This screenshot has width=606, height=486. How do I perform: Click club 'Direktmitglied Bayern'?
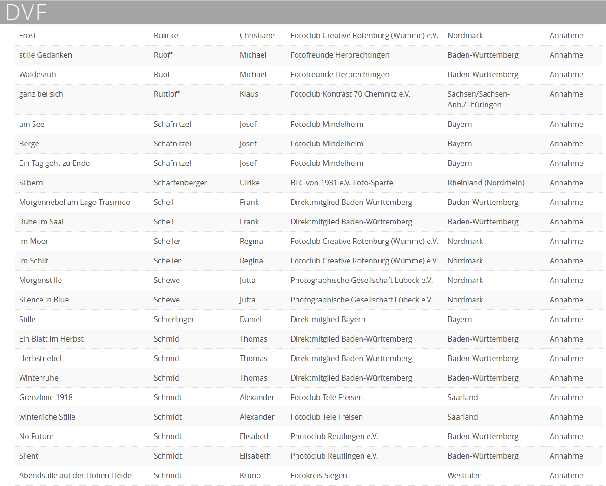click(328, 319)
